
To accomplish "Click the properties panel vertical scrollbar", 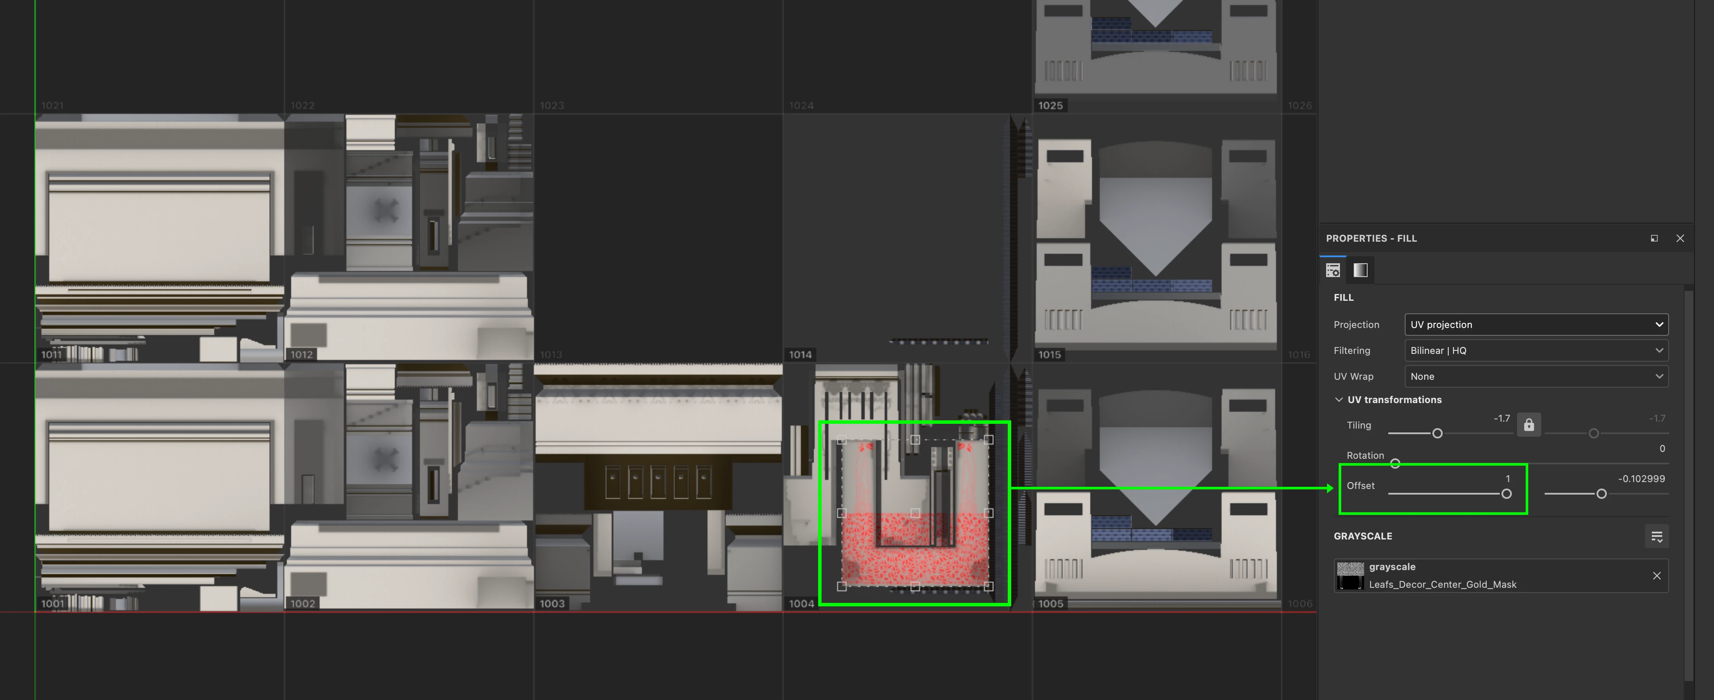I will tap(1688, 485).
